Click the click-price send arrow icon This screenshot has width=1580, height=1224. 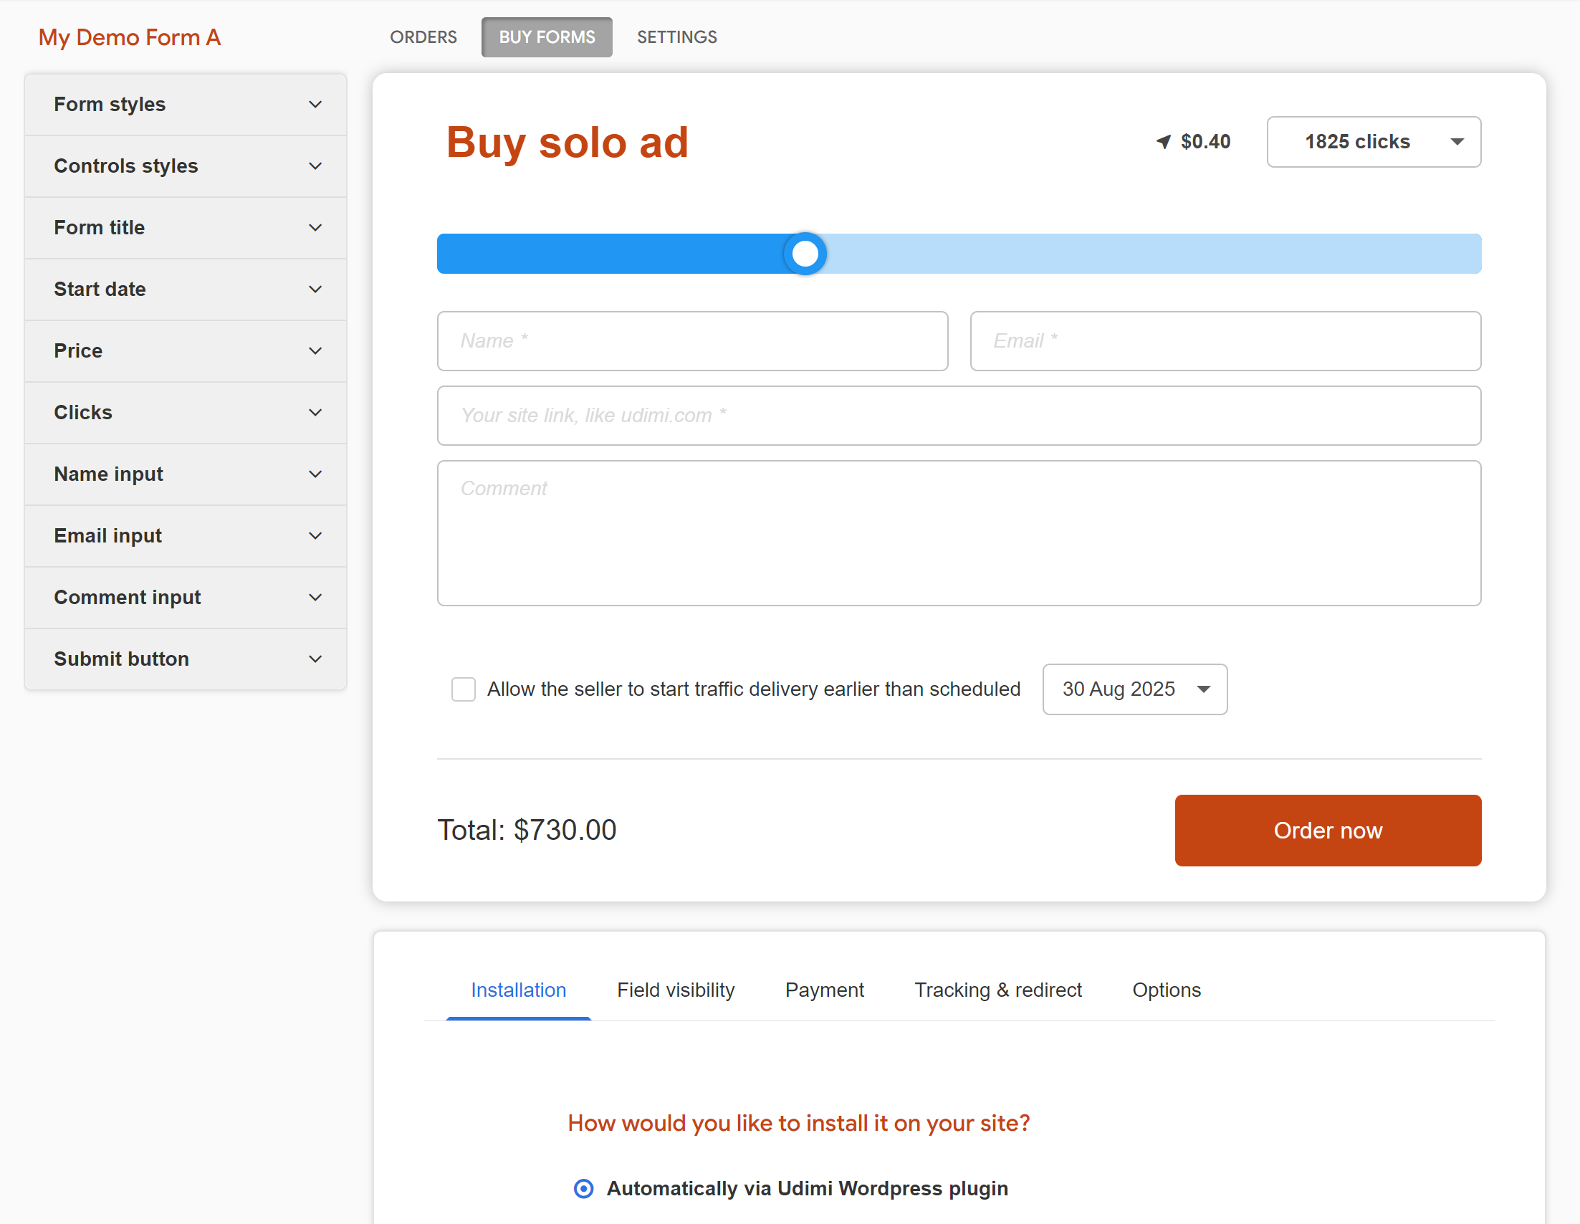coord(1163,142)
